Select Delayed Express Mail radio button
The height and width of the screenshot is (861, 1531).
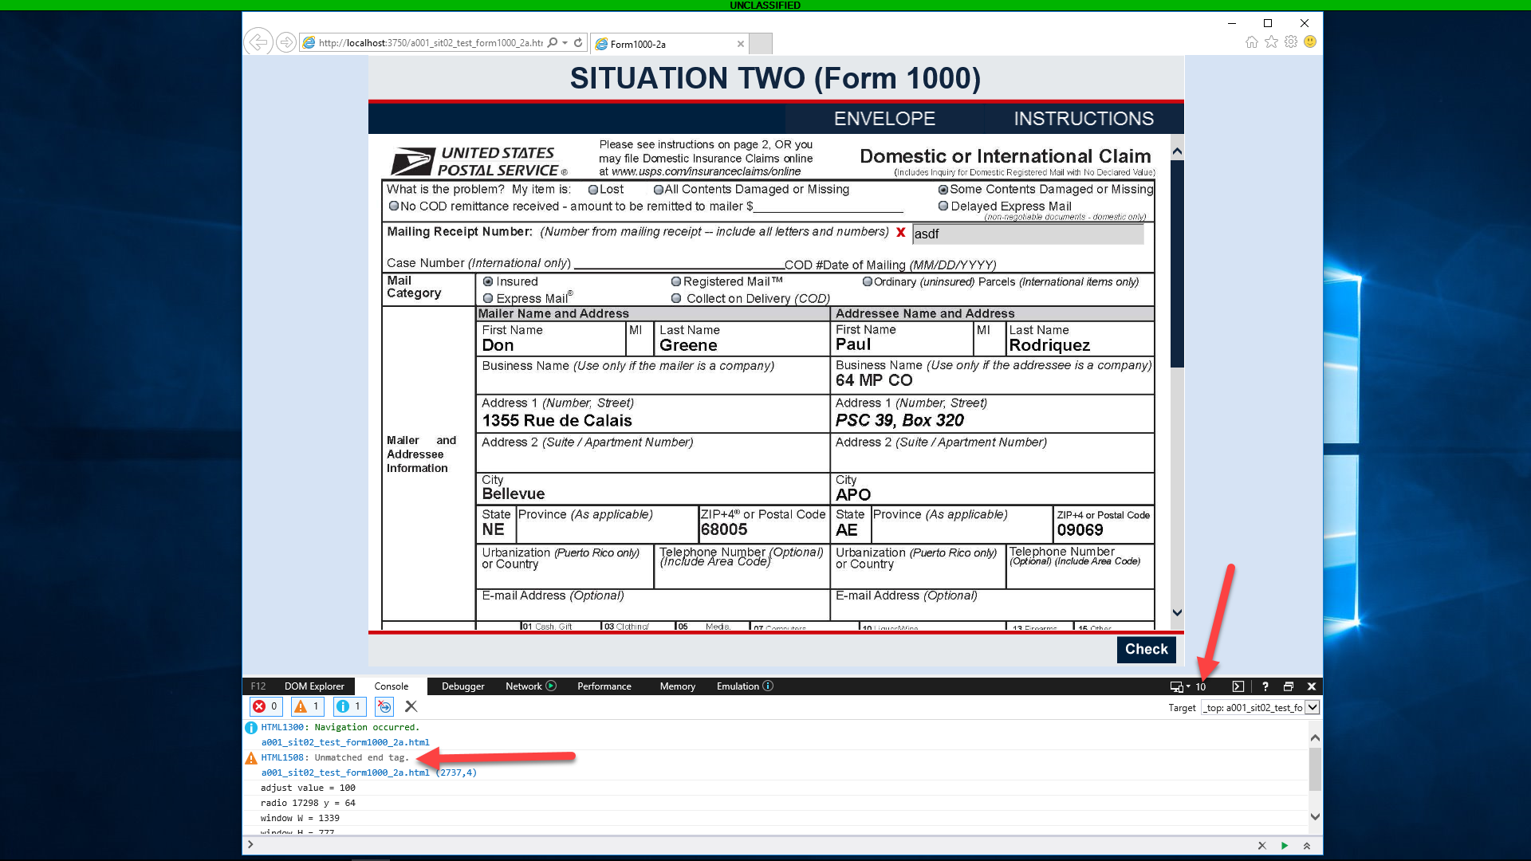point(943,206)
